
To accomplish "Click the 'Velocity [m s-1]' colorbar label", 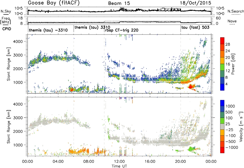I will (241, 126).
